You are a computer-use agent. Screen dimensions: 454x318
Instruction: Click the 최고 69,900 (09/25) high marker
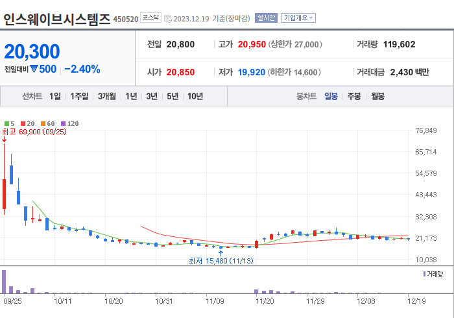[x=34, y=132]
